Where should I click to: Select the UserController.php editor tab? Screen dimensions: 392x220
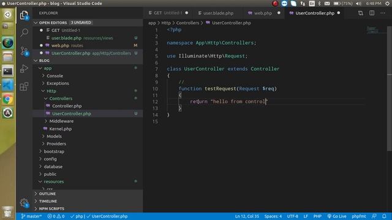(314, 13)
